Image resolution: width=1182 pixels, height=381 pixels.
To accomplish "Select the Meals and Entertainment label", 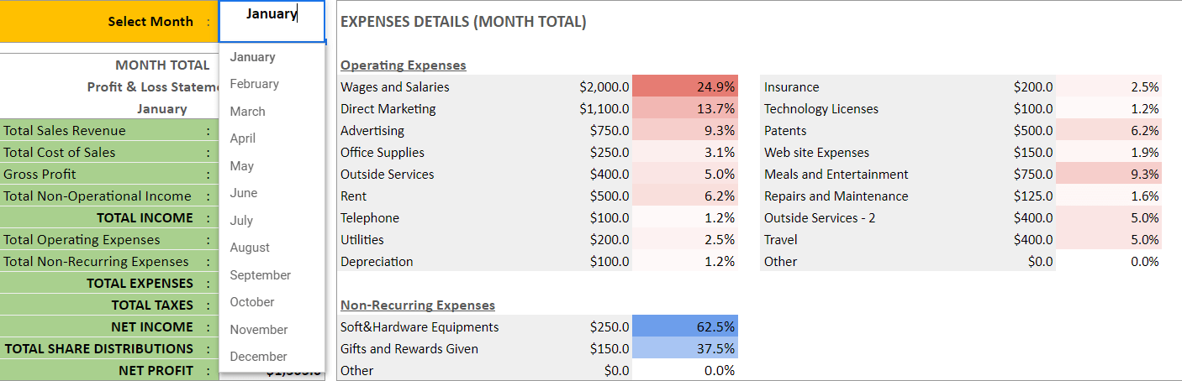I will coord(836,175).
